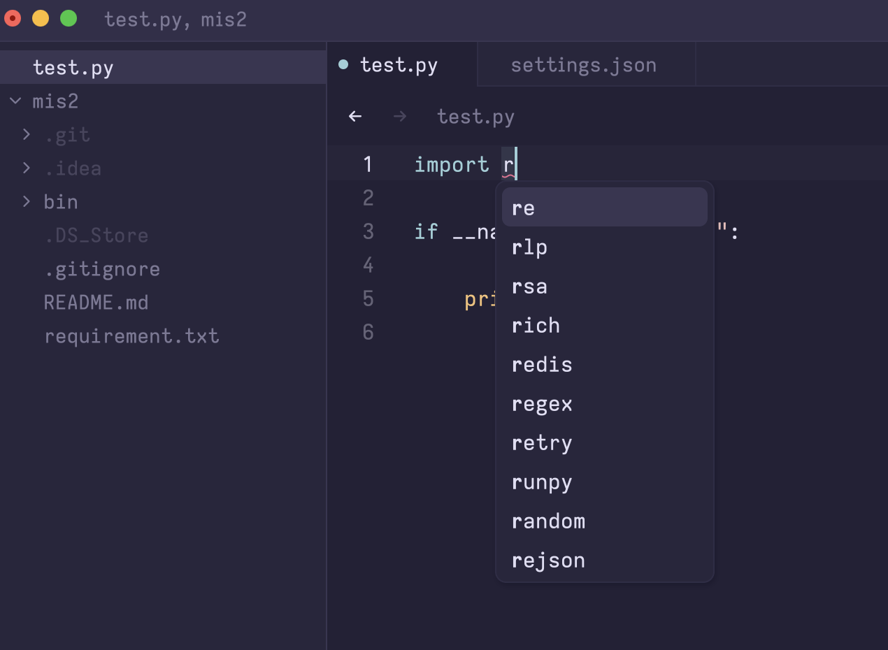Click the back navigation arrow
Image resolution: width=888 pixels, height=650 pixels.
pos(355,116)
